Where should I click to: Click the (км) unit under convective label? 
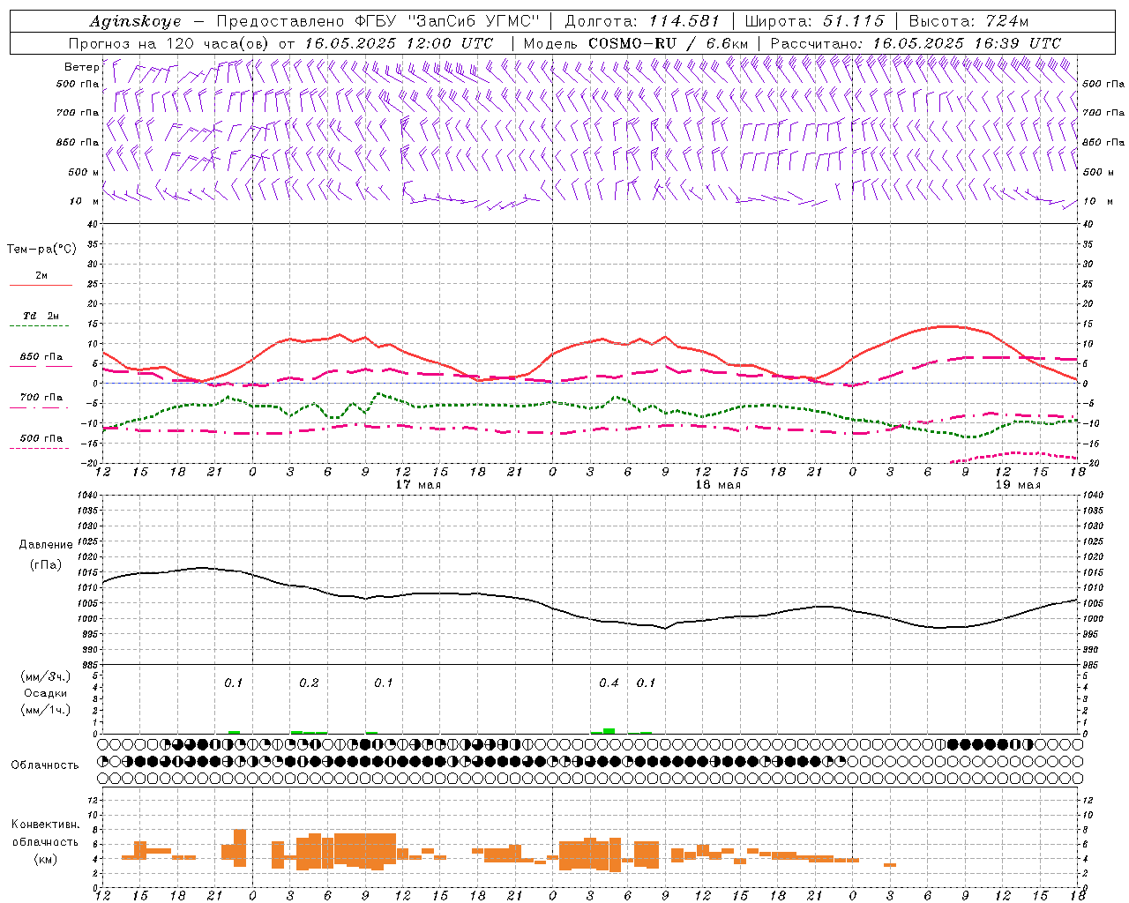click(46, 859)
